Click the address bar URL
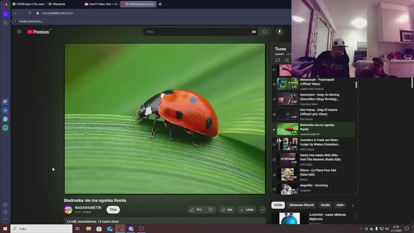The height and width of the screenshot is (233, 414). [57, 13]
